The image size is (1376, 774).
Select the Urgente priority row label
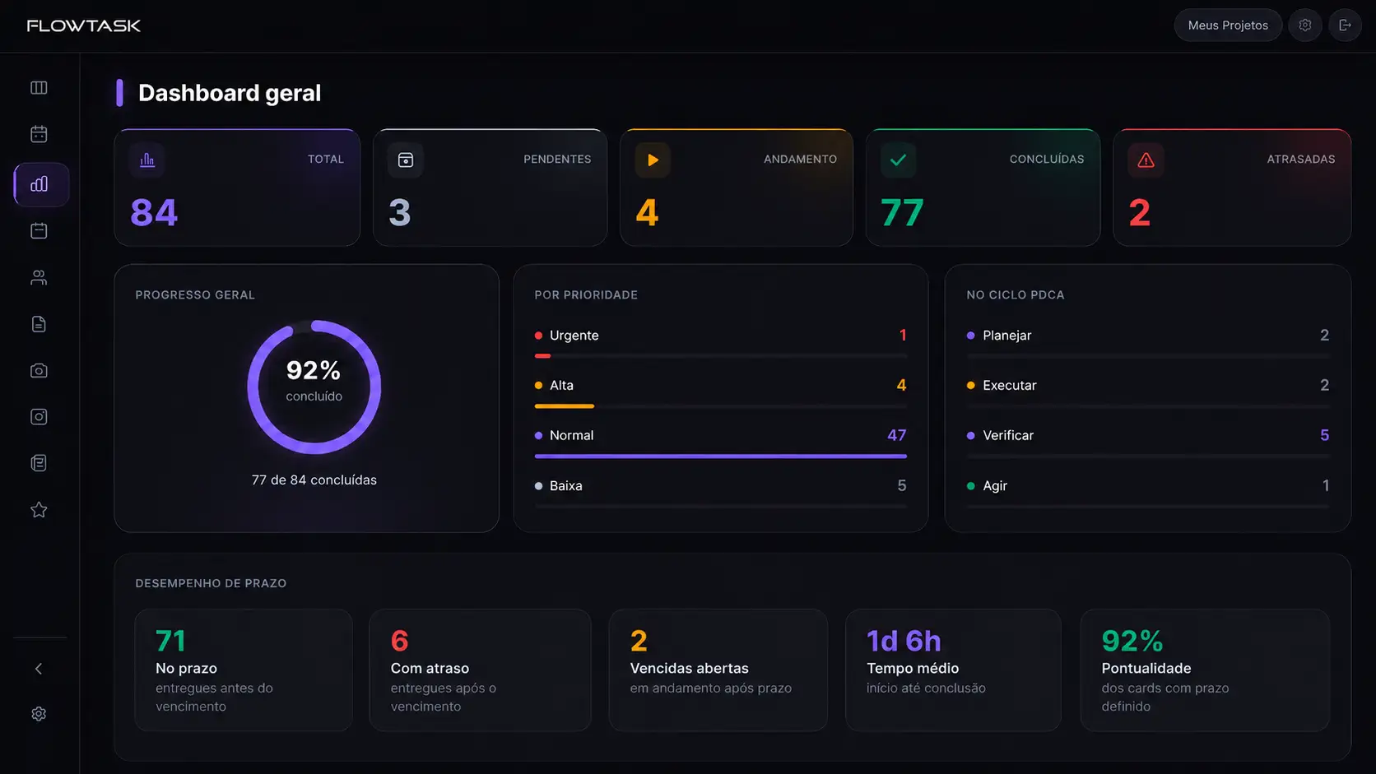click(x=574, y=336)
